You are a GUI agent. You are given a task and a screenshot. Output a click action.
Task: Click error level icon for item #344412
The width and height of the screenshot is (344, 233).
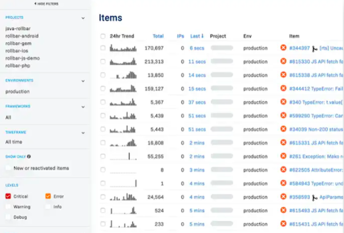point(283,88)
